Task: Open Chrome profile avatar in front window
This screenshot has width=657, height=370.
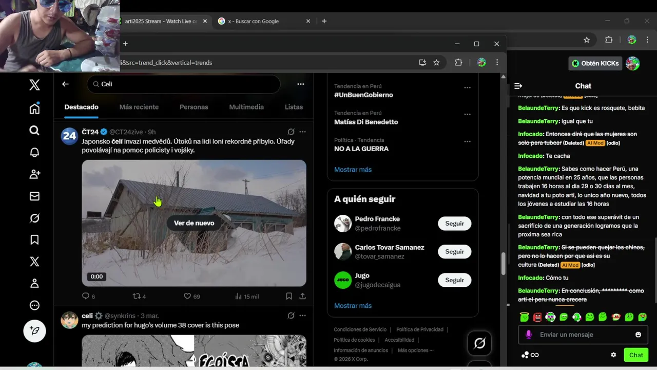Action: pos(481,62)
